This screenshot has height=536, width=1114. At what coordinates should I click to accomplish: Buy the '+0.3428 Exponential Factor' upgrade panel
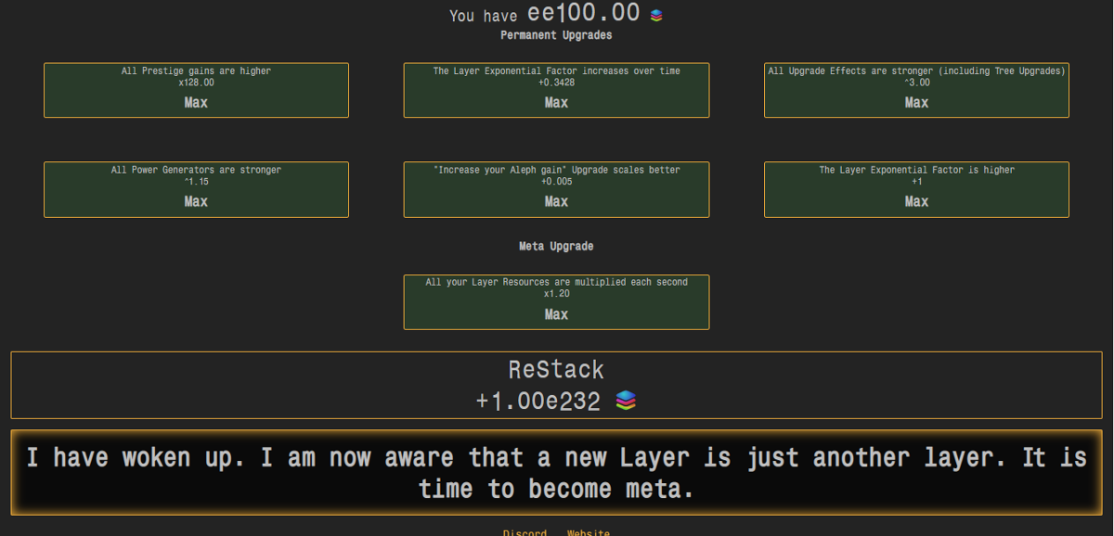tap(555, 90)
